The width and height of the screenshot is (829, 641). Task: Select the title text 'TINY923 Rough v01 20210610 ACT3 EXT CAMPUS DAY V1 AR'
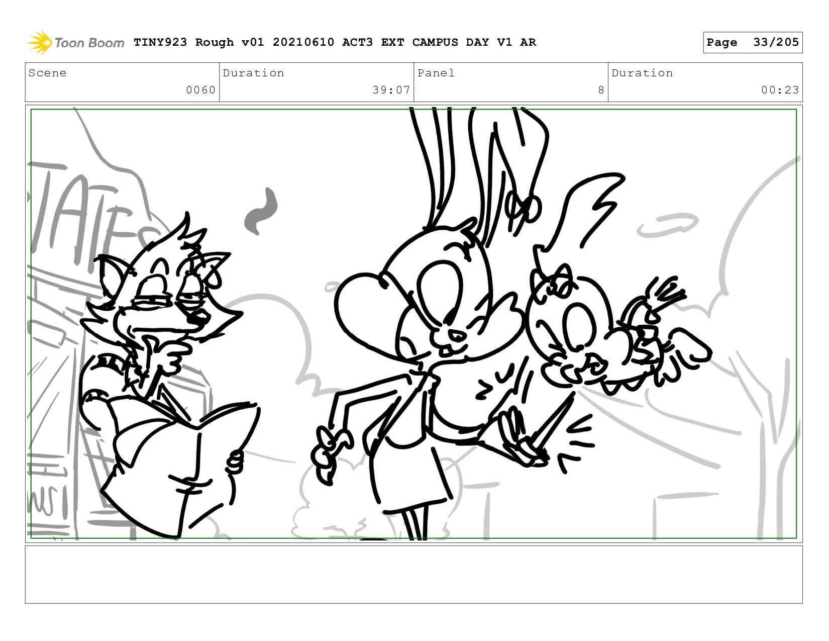(x=335, y=42)
